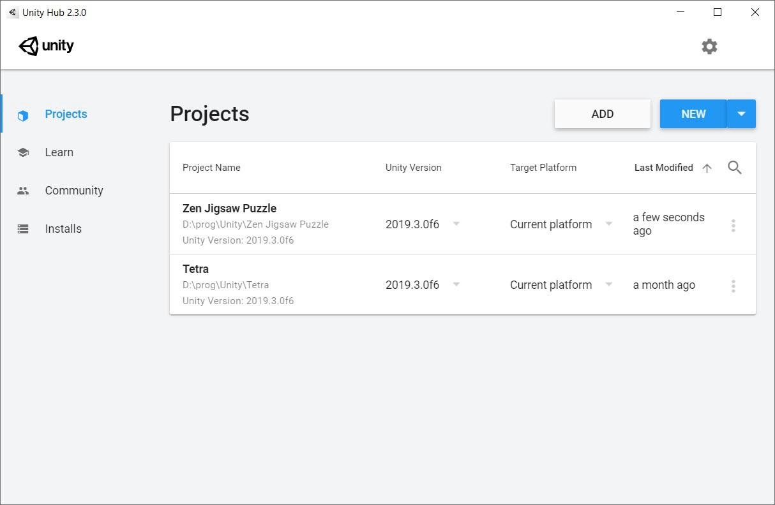Toggle sort direction arrow next to Last Modified
The image size is (775, 505).
[x=707, y=168]
